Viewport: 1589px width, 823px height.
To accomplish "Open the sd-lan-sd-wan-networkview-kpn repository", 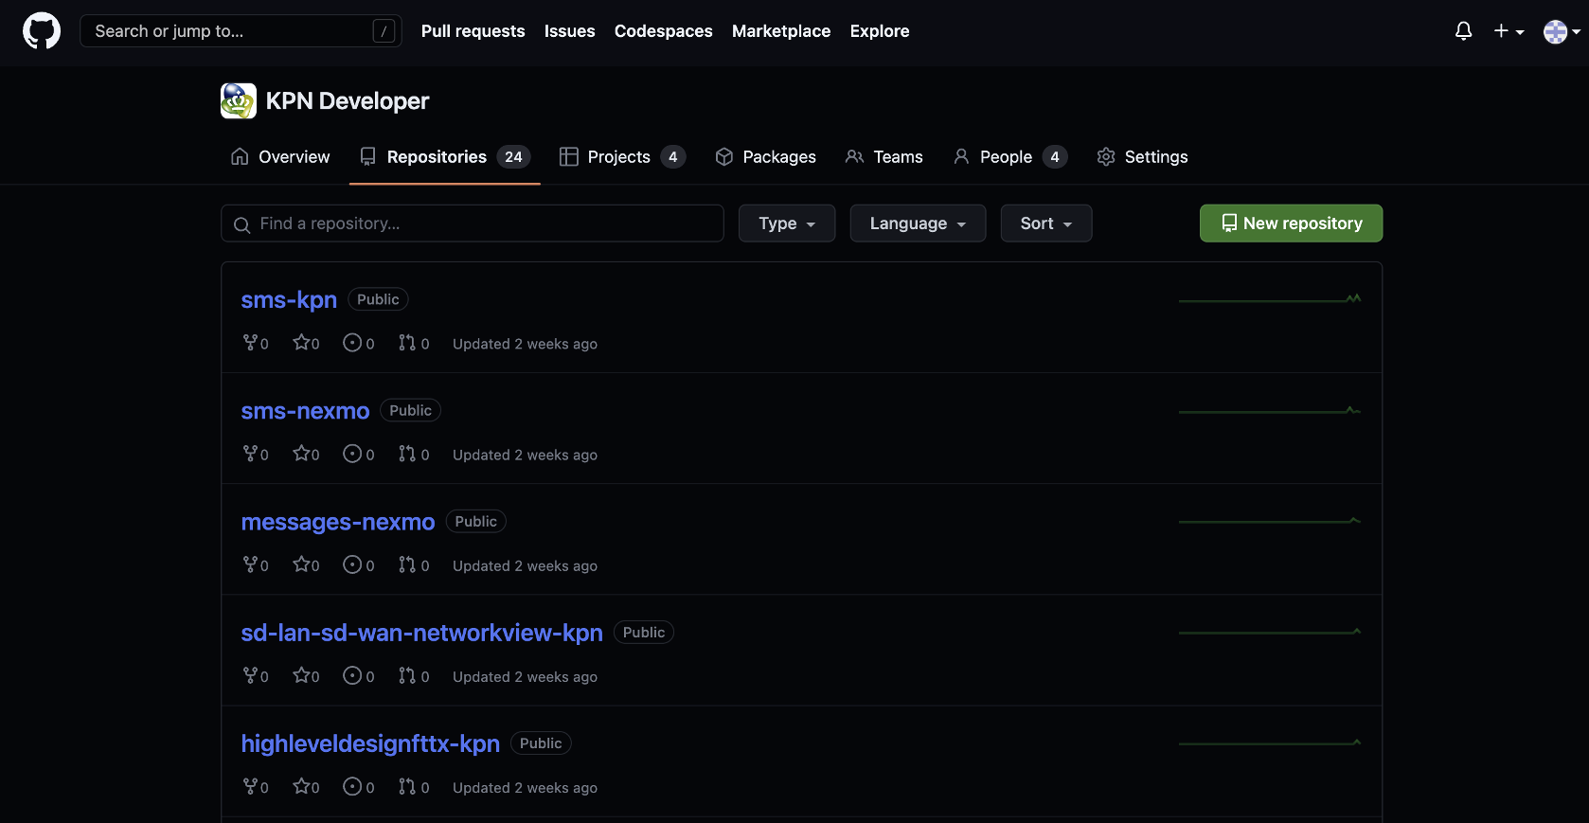I will pyautogui.click(x=421, y=633).
